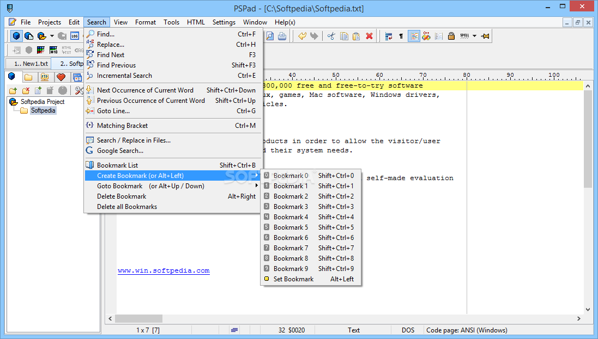Open the color palette picker icon

(41, 50)
